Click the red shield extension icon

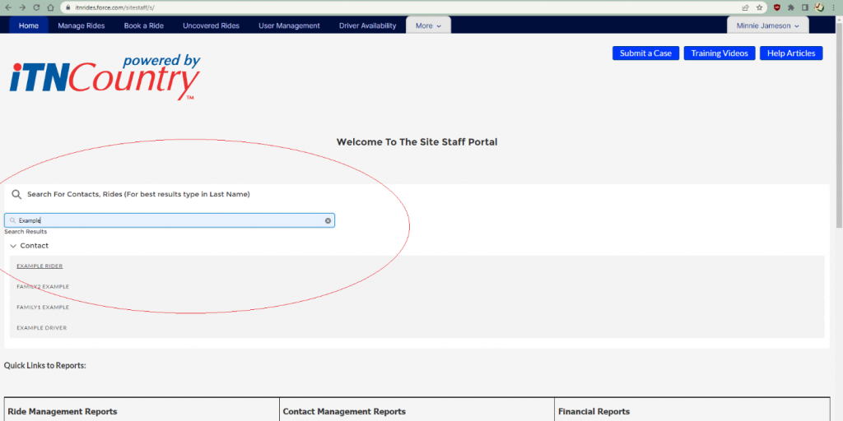[x=777, y=7]
